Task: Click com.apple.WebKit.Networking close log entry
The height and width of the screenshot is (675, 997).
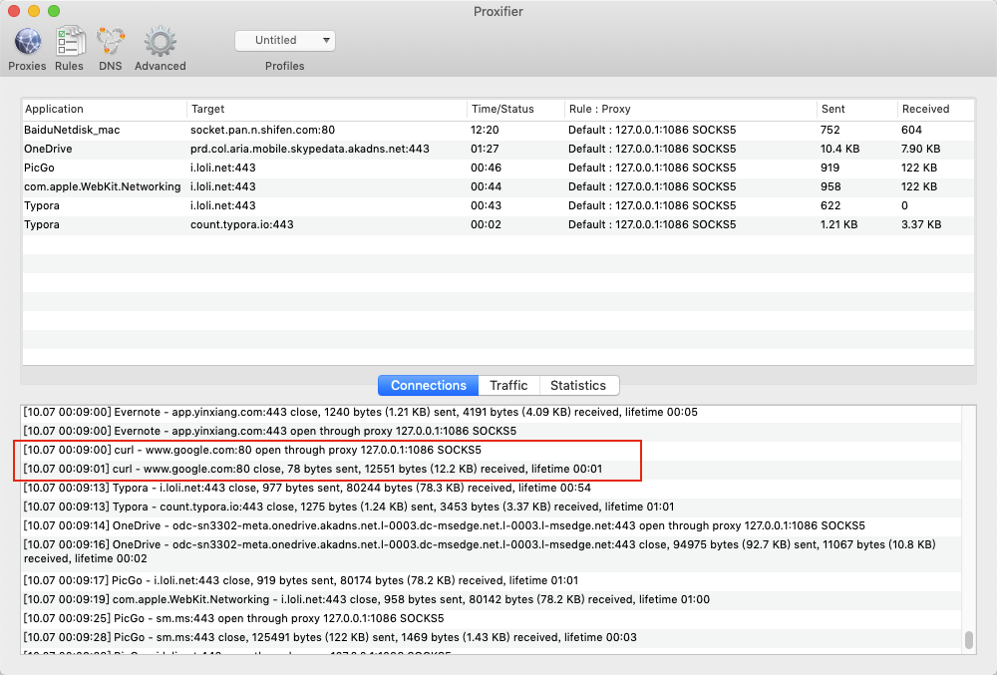Action: (491, 599)
